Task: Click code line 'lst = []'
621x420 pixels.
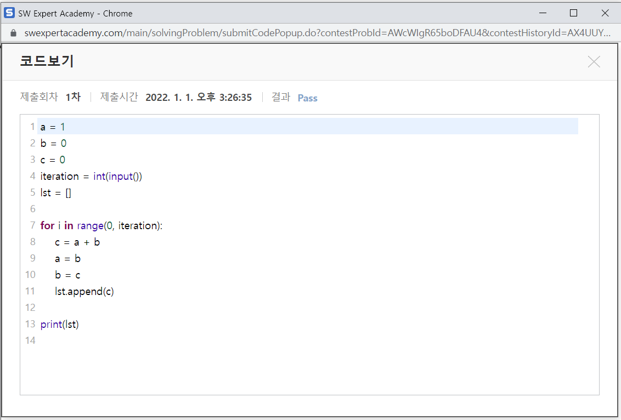Action: click(55, 193)
